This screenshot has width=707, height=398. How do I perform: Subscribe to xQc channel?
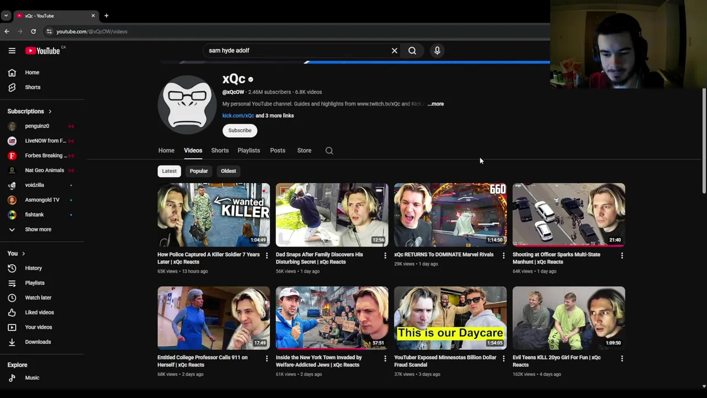240,130
